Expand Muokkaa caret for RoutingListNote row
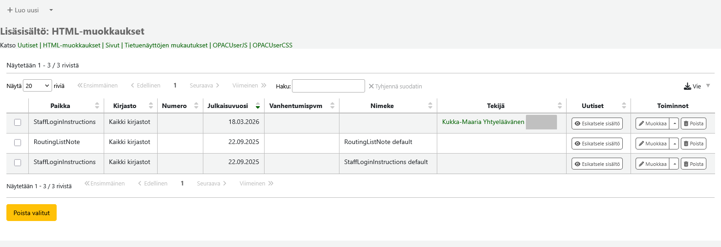This screenshot has width=721, height=247. click(x=674, y=144)
